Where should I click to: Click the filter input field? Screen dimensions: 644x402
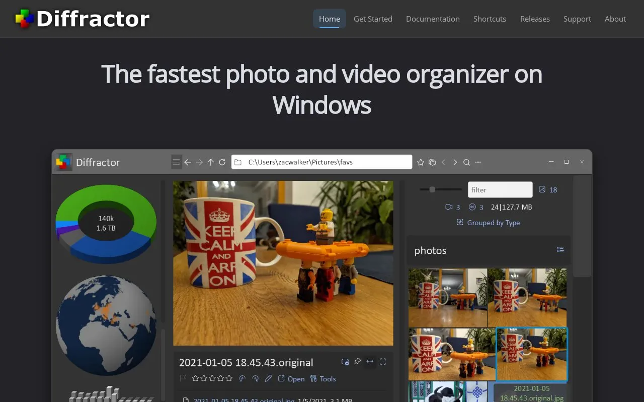point(500,189)
